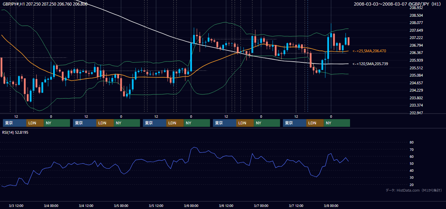Select the RSI(14) 52.8195 indicator label
446x209 pixels.
tap(15, 132)
